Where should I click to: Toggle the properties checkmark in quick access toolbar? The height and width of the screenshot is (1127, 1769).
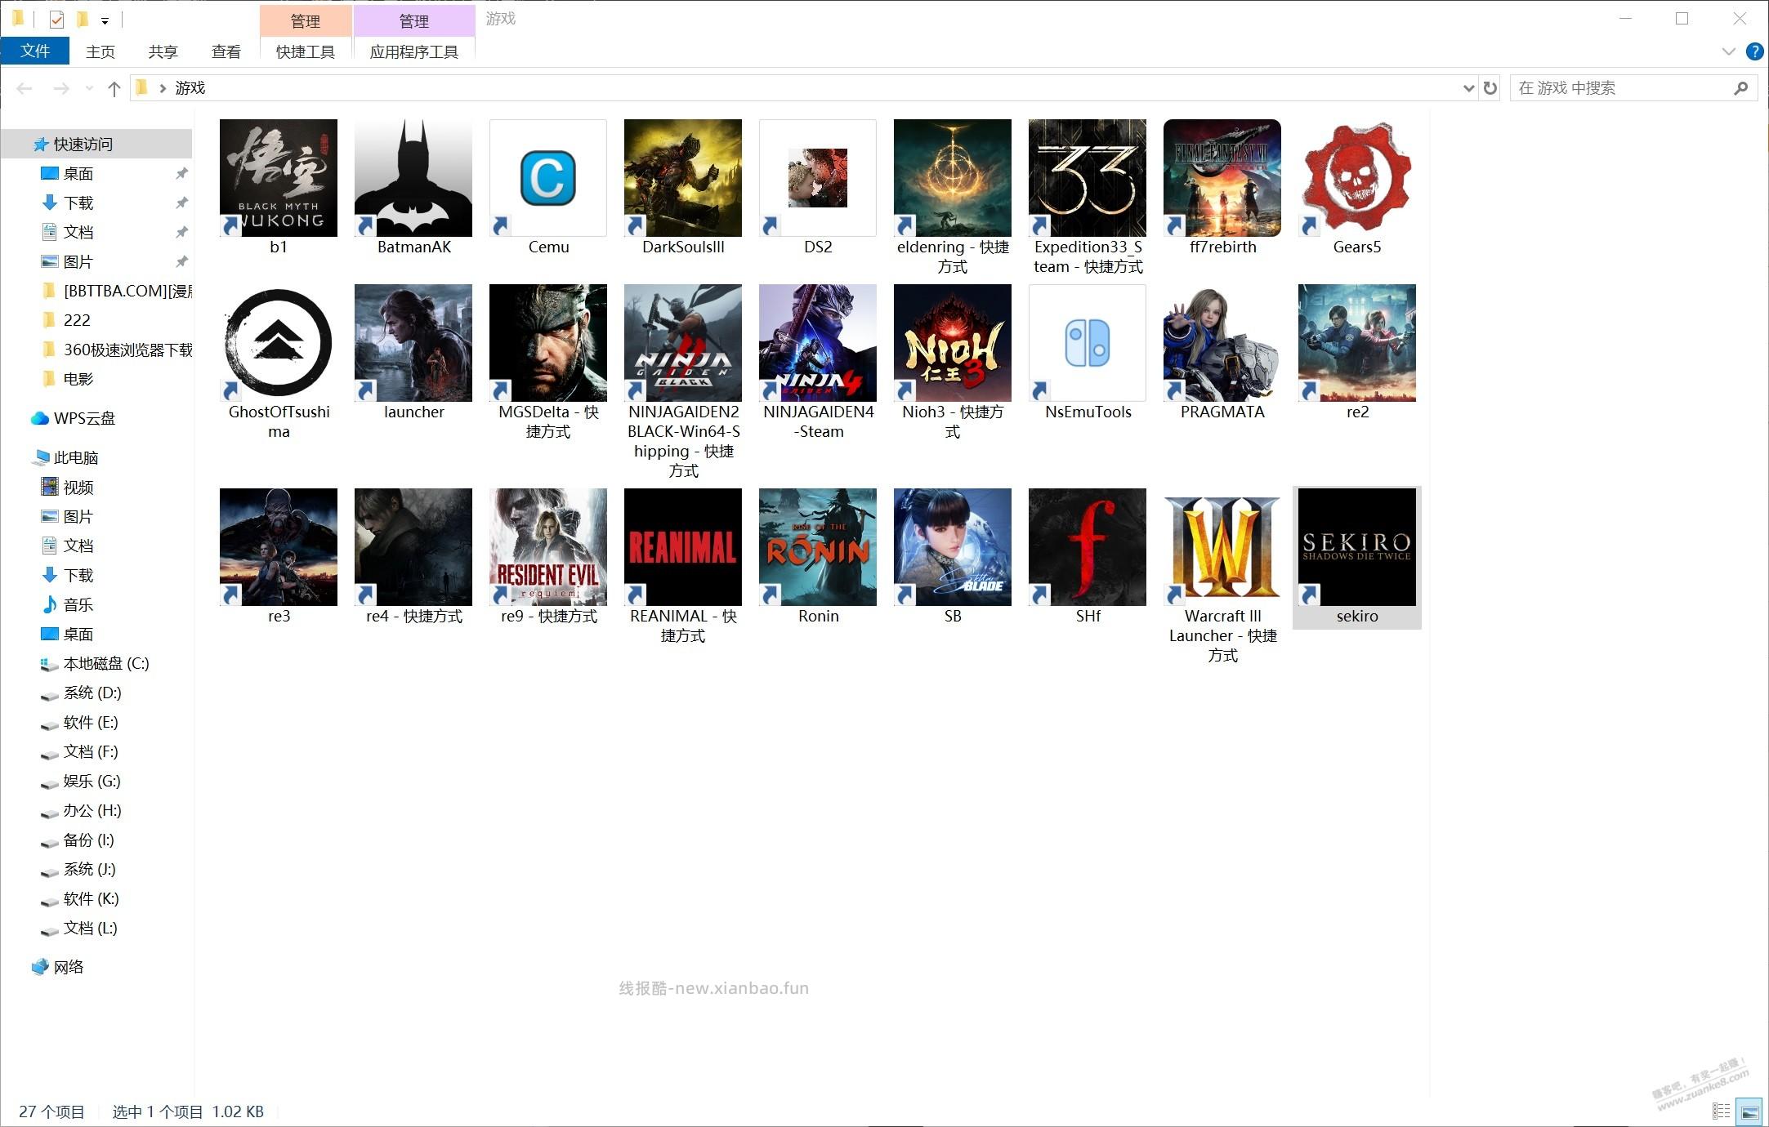pos(56,19)
